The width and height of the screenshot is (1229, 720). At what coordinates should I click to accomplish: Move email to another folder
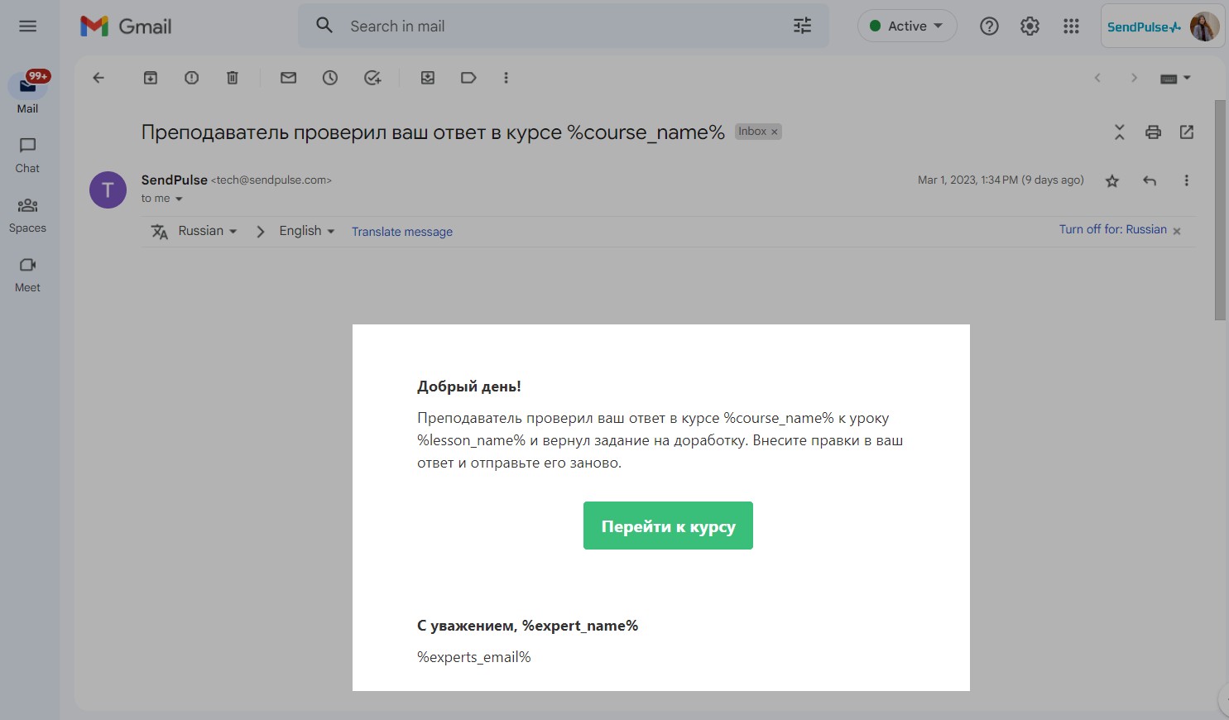[428, 78]
